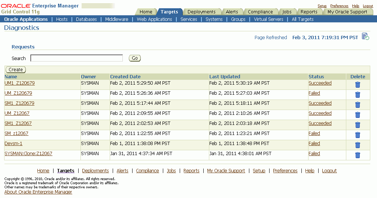Screen dimensions: 377x198
Task: Open About Oracle Enterprise Manager link
Action: (x=38, y=192)
